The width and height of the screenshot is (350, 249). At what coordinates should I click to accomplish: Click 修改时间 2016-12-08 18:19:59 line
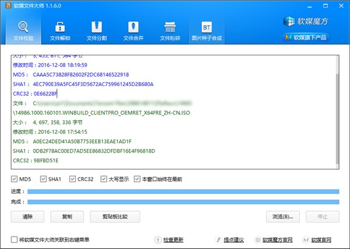point(50,65)
